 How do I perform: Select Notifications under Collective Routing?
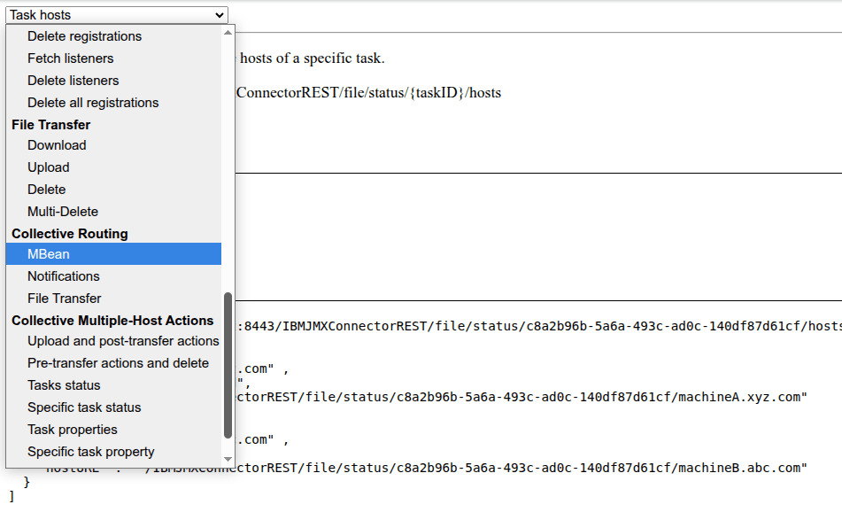coord(64,276)
